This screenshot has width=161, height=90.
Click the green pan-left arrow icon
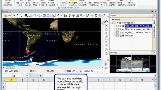(10, 15)
